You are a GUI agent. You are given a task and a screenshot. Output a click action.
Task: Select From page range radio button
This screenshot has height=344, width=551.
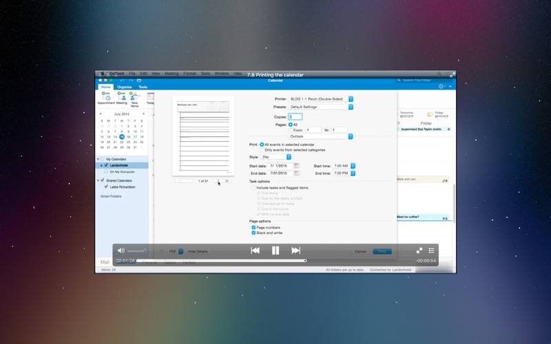tap(290, 130)
